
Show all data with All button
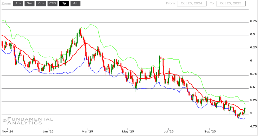[75, 3]
